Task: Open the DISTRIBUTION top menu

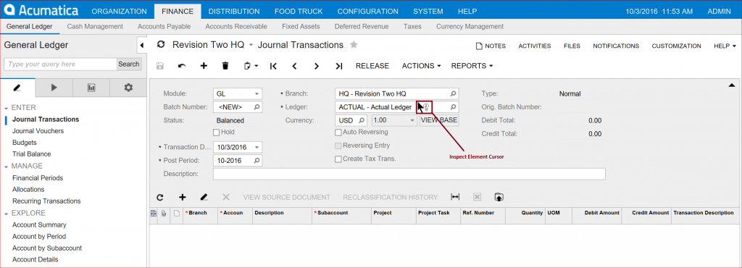Action: tap(234, 12)
